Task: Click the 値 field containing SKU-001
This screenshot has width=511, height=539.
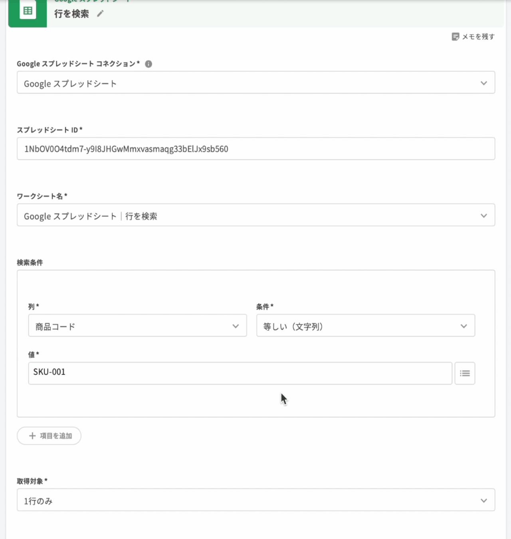Action: (240, 373)
